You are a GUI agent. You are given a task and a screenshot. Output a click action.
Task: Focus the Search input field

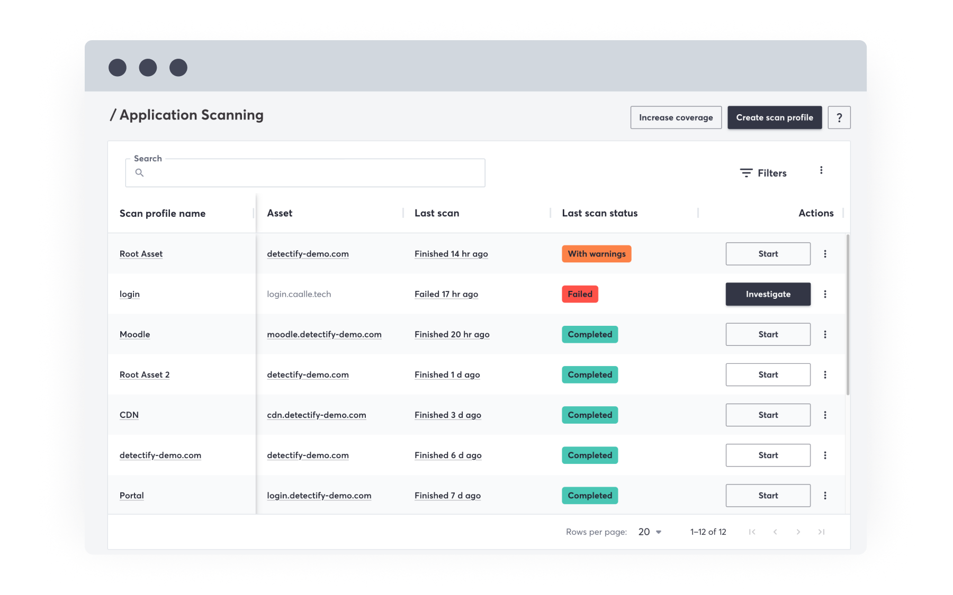(305, 172)
